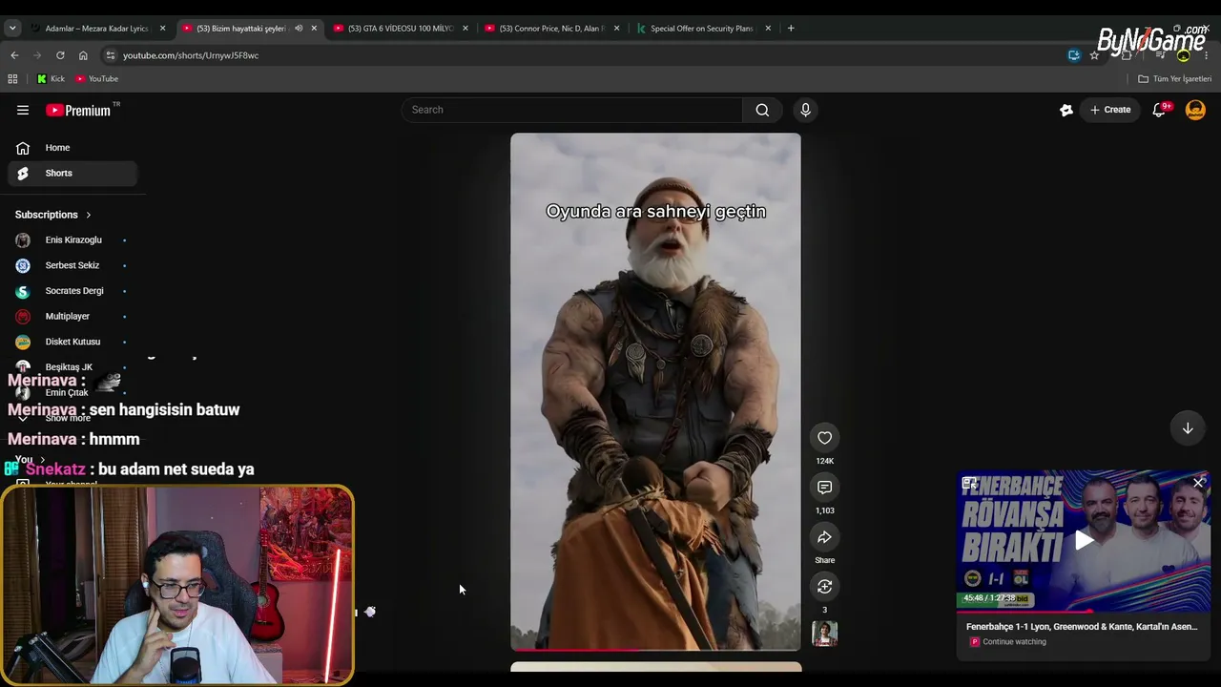Image resolution: width=1221 pixels, height=687 pixels.
Task: Open the sparkle icon beside Create
Action: tap(1066, 110)
